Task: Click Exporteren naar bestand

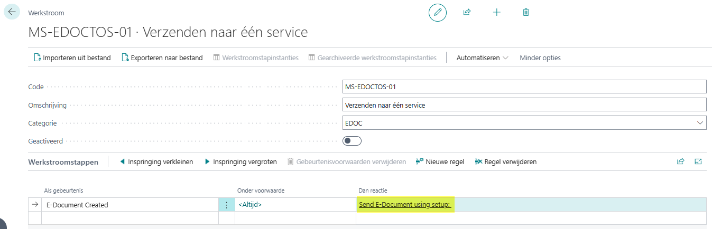Action: [x=162, y=58]
